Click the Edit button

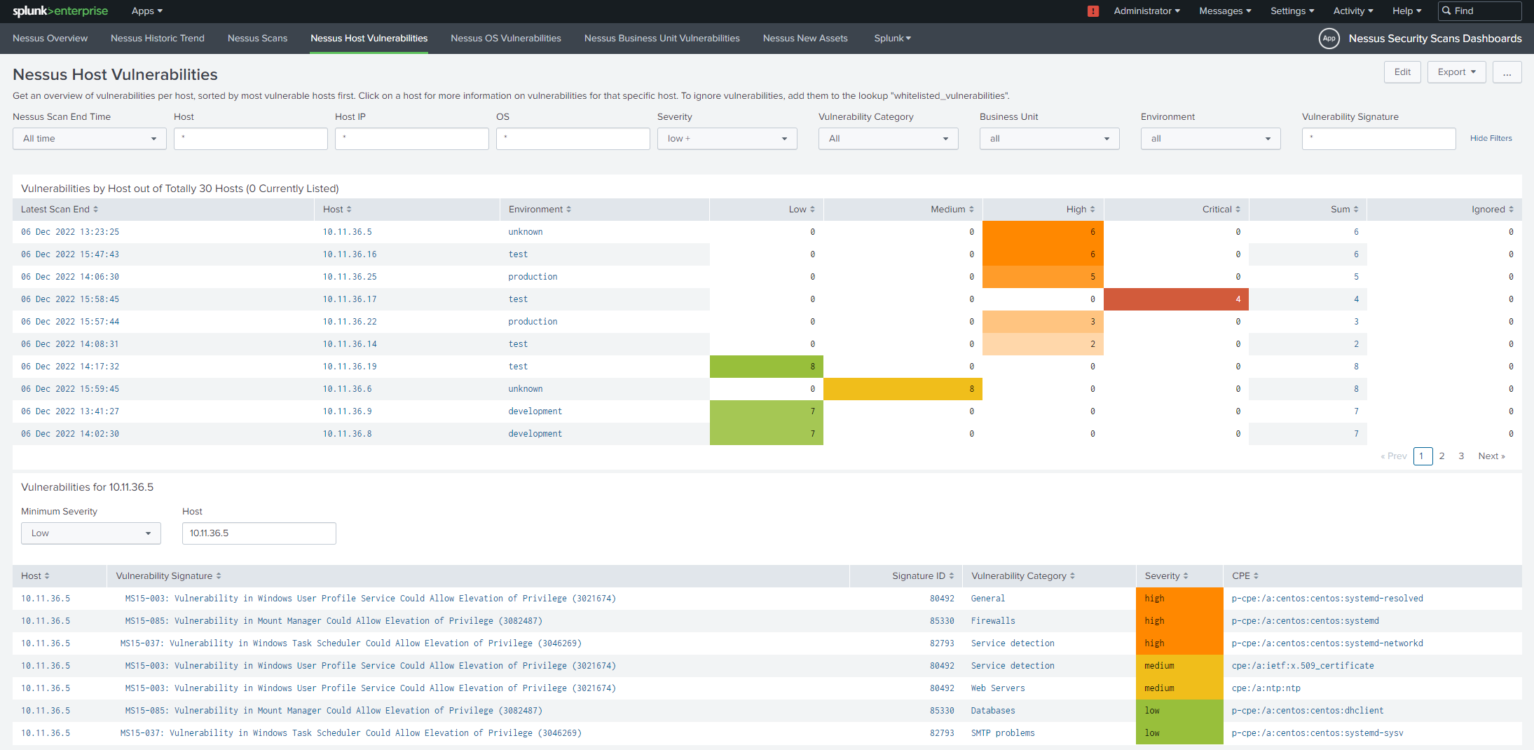pos(1403,72)
